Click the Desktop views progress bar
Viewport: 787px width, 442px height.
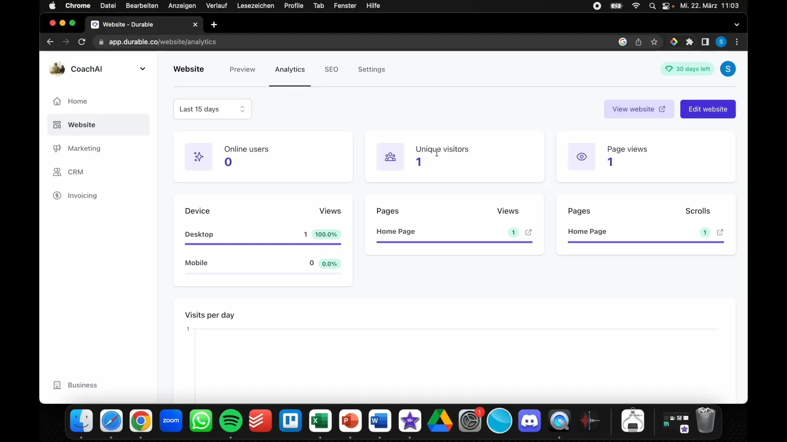coord(263,244)
